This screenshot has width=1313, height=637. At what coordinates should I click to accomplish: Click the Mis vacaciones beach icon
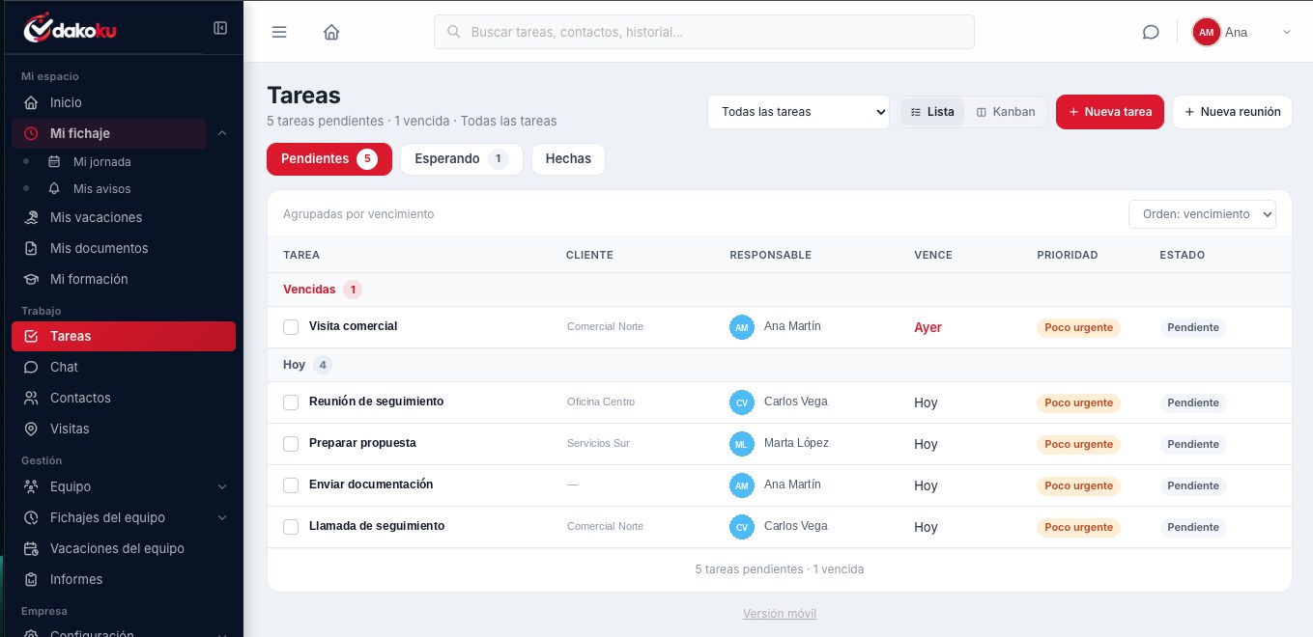point(31,217)
